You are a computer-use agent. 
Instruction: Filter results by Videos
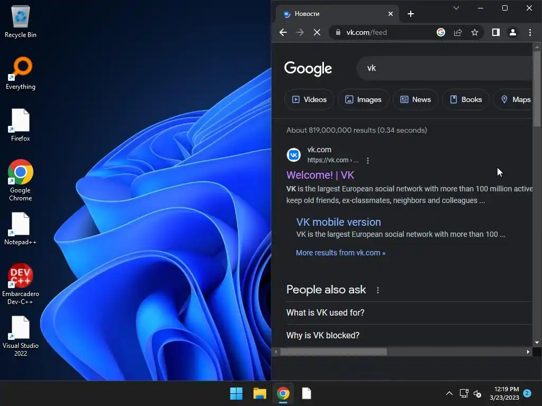pyautogui.click(x=309, y=100)
